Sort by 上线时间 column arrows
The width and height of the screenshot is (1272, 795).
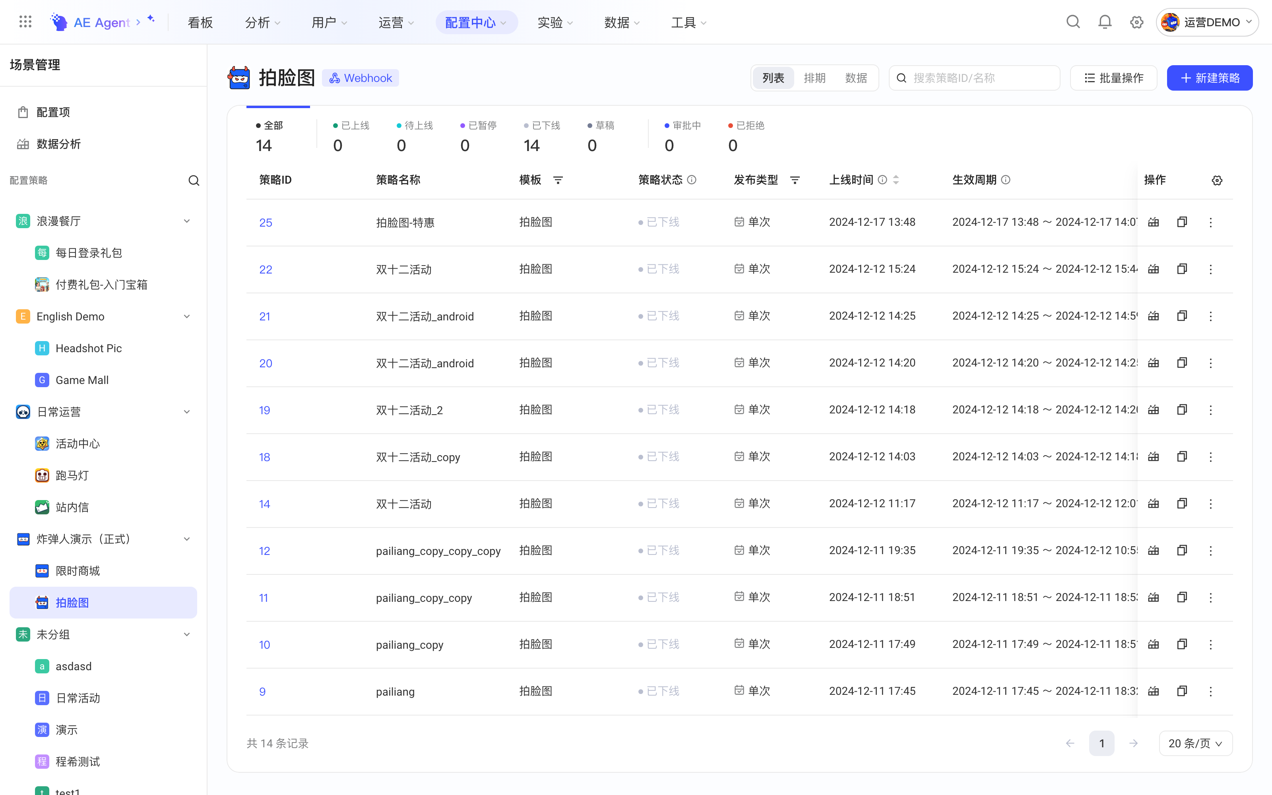tap(896, 180)
